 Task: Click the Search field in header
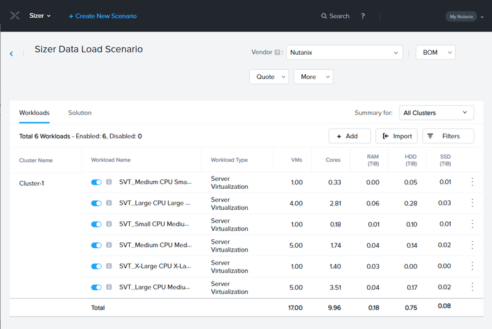tap(335, 16)
